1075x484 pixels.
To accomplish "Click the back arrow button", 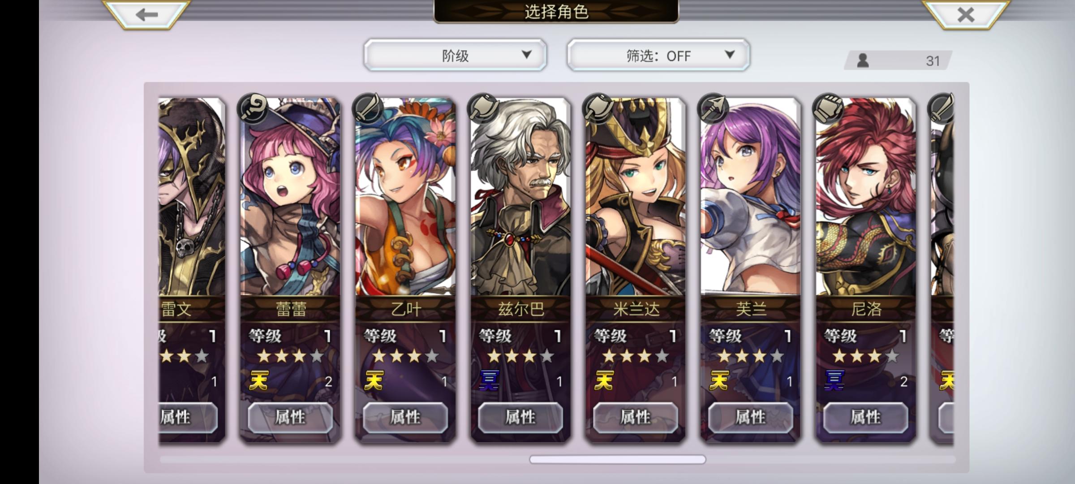I will click(x=147, y=14).
